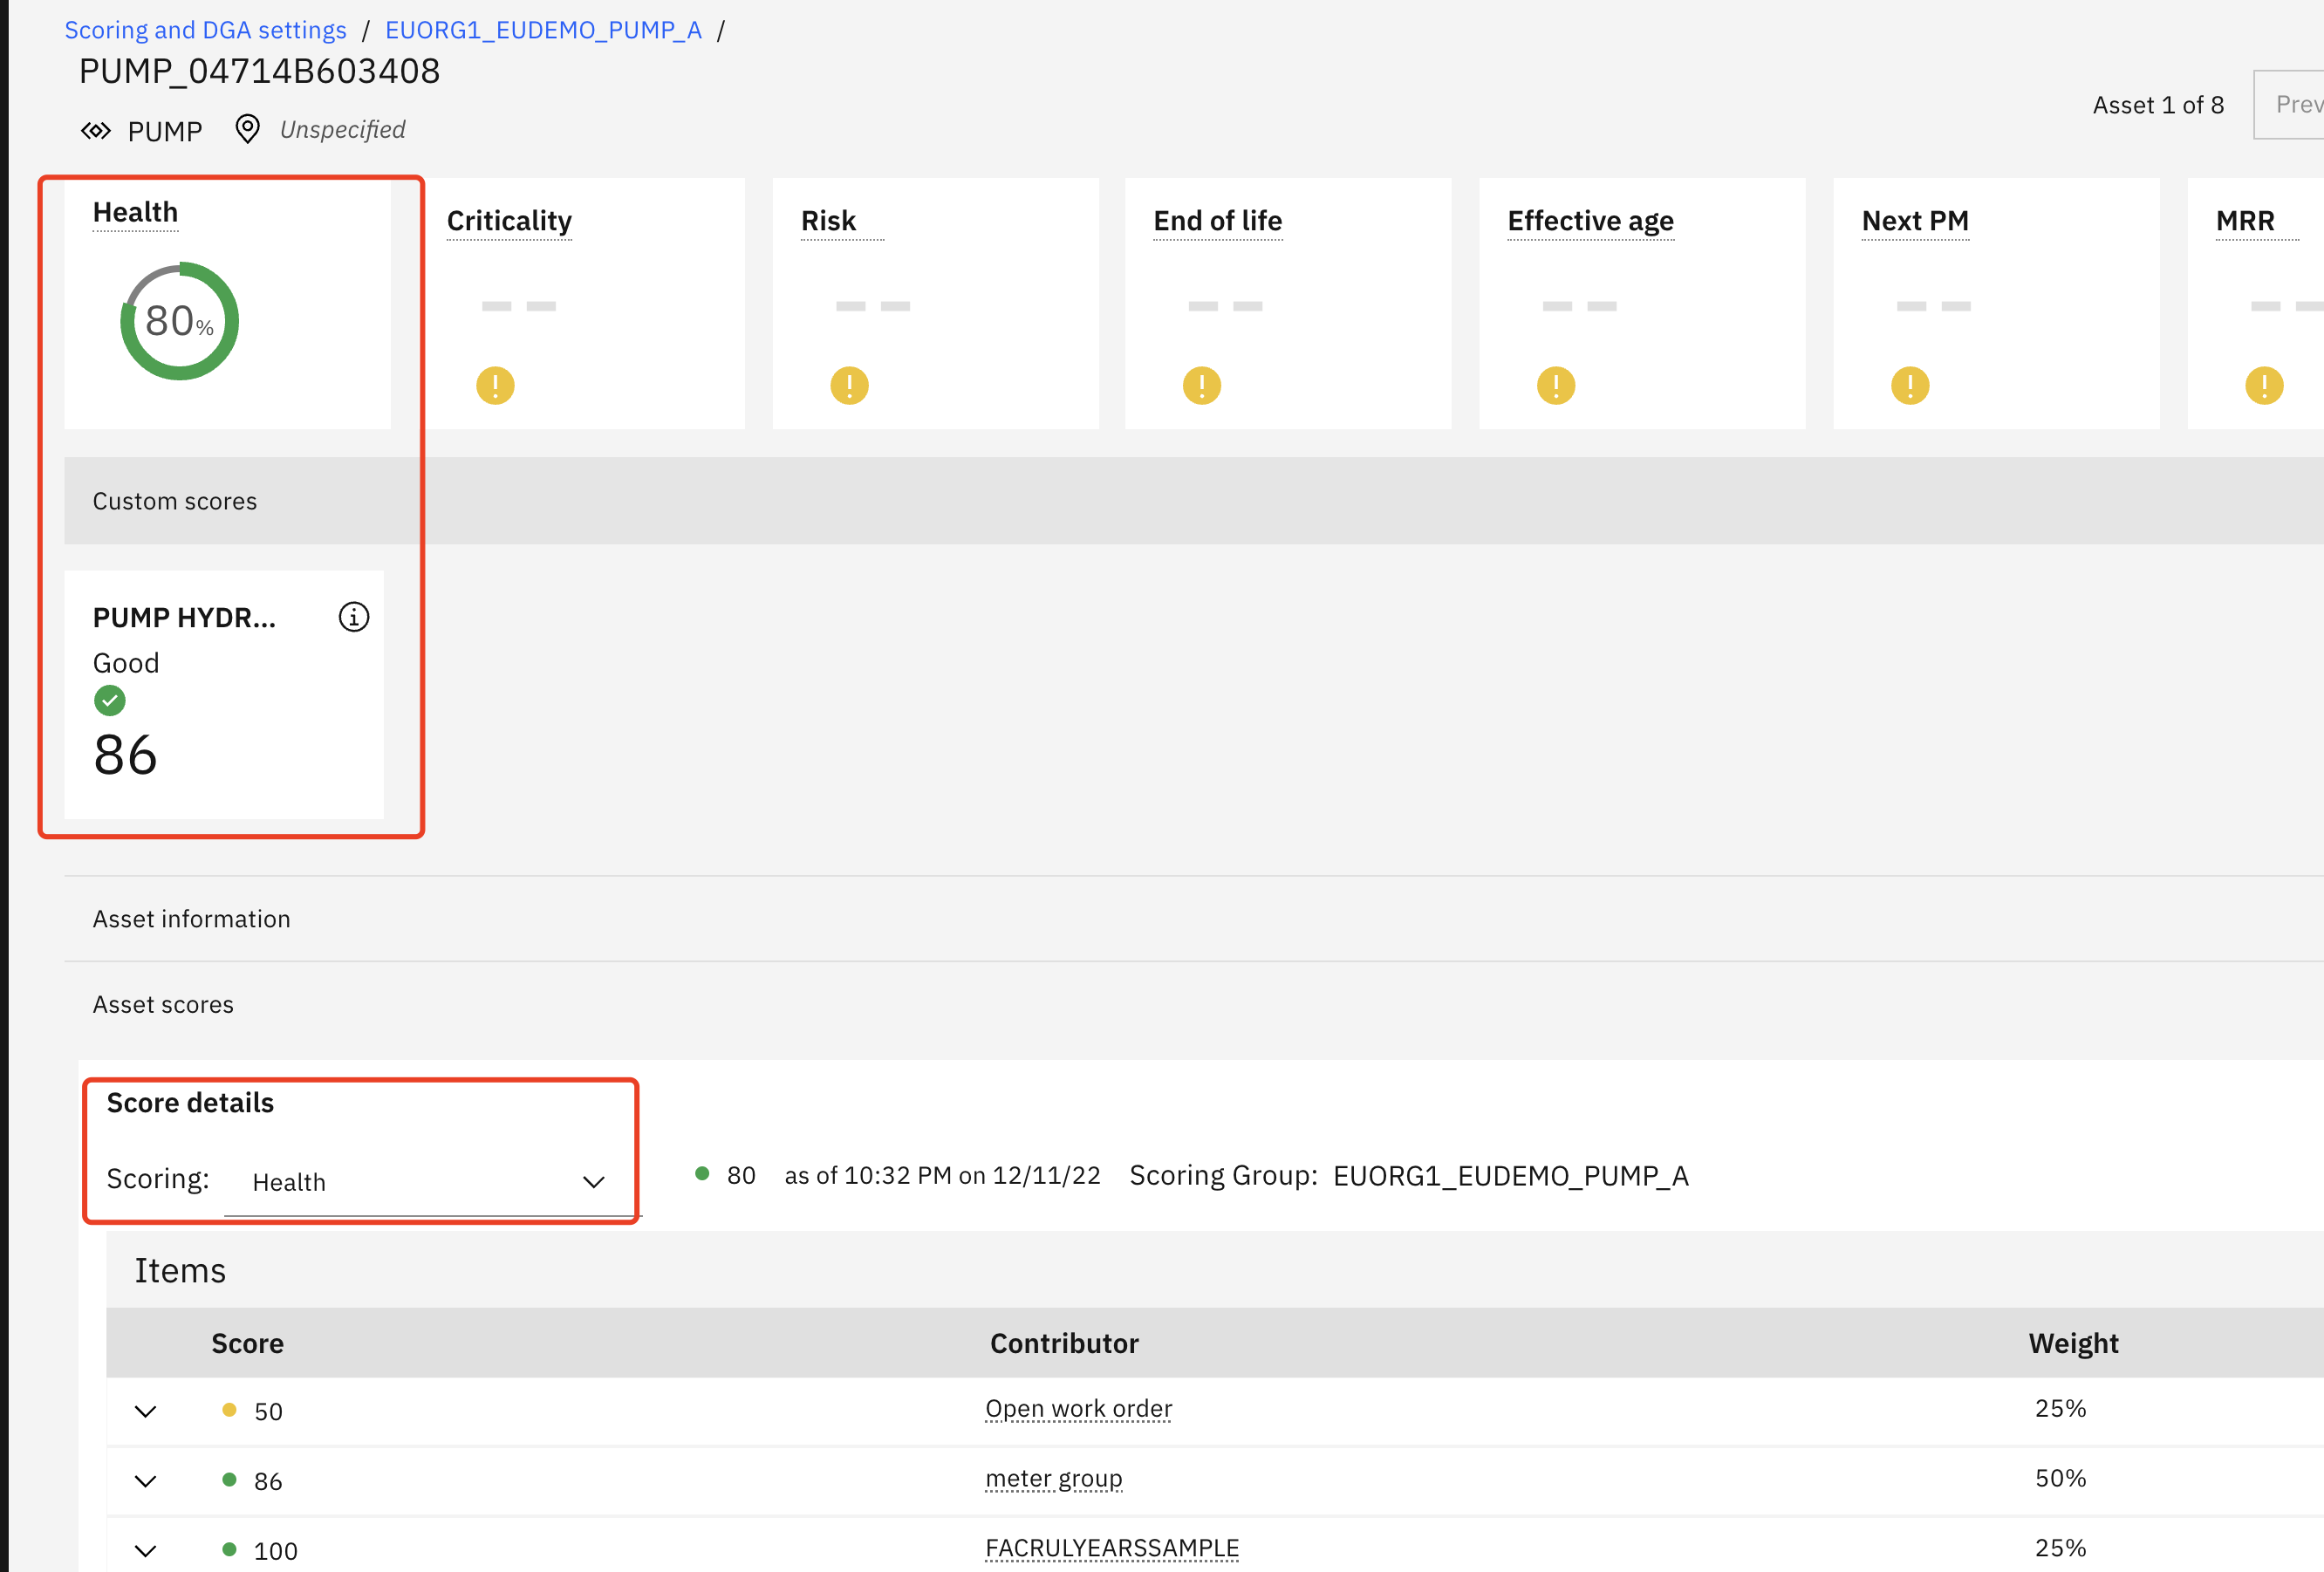Click the meter group contributor link
The width and height of the screenshot is (2324, 1572).
pyautogui.click(x=1053, y=1479)
